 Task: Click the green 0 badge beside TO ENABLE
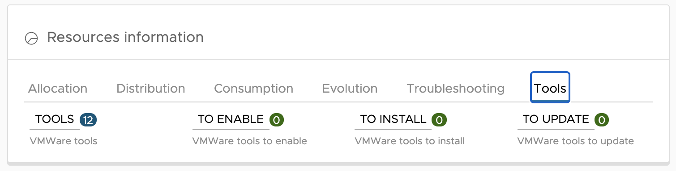(x=277, y=119)
